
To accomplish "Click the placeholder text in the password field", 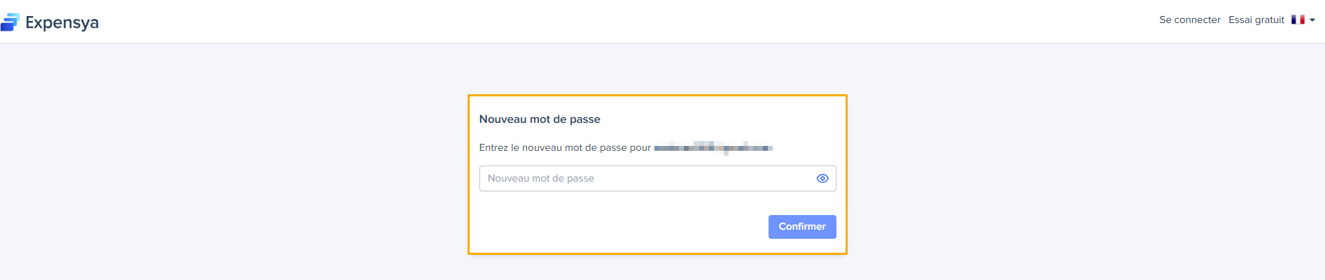I will point(540,179).
